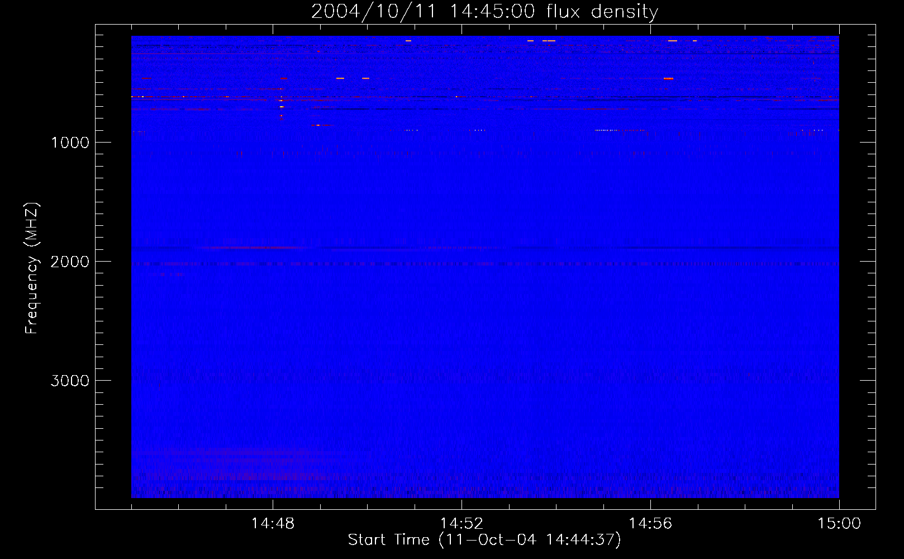Viewport: 904px width, 559px height.
Task: Click the 14:48 time tick label
Action: pyautogui.click(x=273, y=524)
